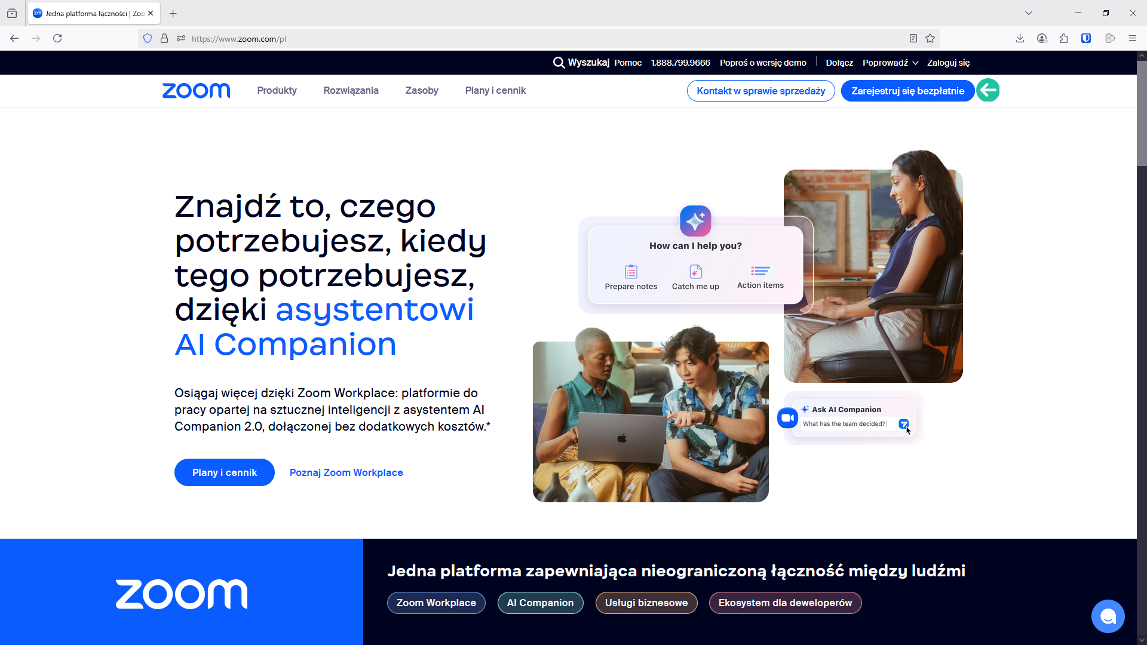Viewport: 1147px width, 645px height.
Task: Open the Firefox hamburger menu
Action: (x=1132, y=38)
